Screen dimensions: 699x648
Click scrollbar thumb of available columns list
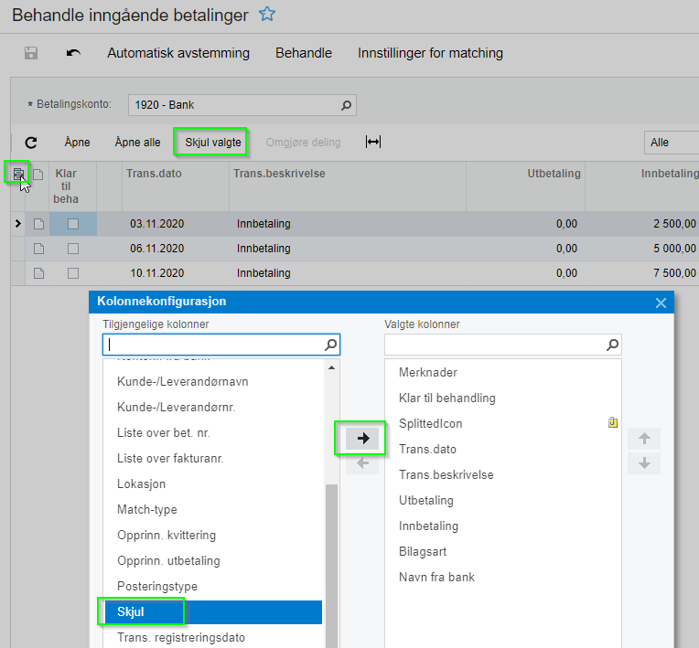click(331, 566)
